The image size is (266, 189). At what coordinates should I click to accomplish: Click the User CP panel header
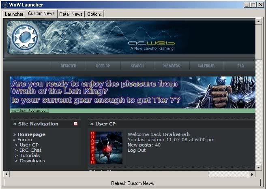click(172, 124)
